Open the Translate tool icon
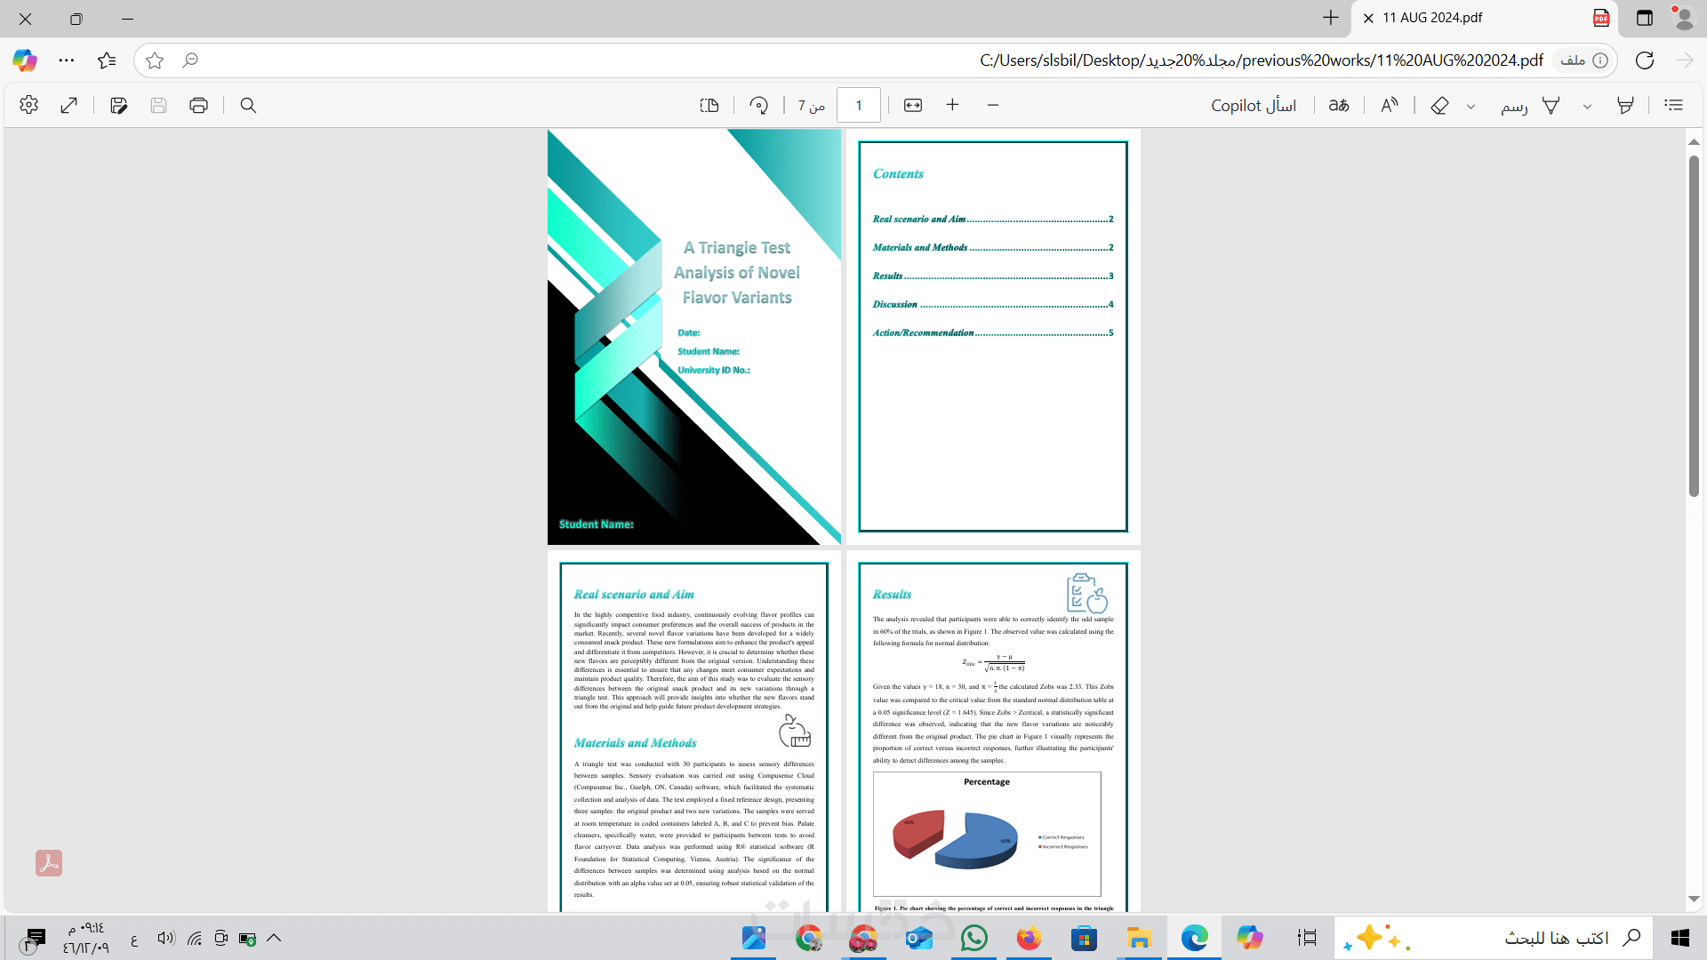The height and width of the screenshot is (960, 1707). [1338, 106]
